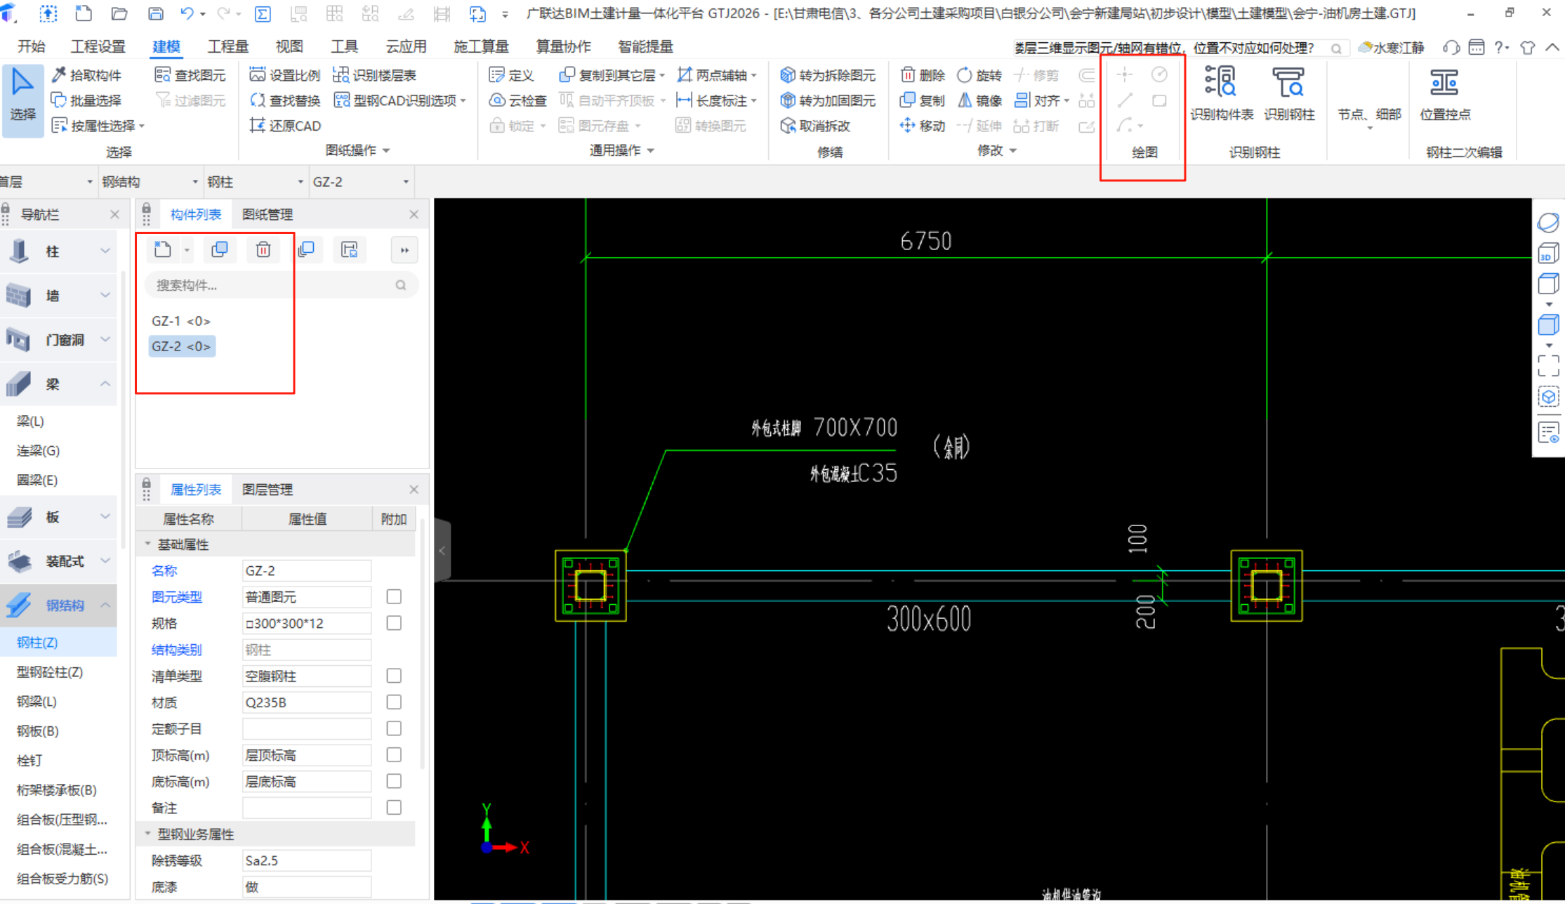Run 云检查 cloud check
Image resolution: width=1565 pixels, height=904 pixels.
[518, 100]
